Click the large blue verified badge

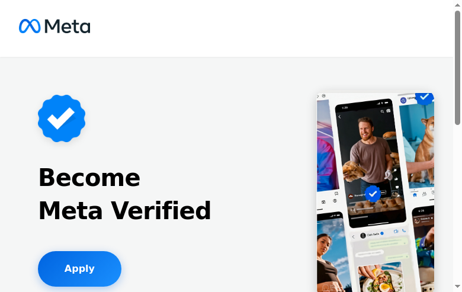tap(62, 118)
